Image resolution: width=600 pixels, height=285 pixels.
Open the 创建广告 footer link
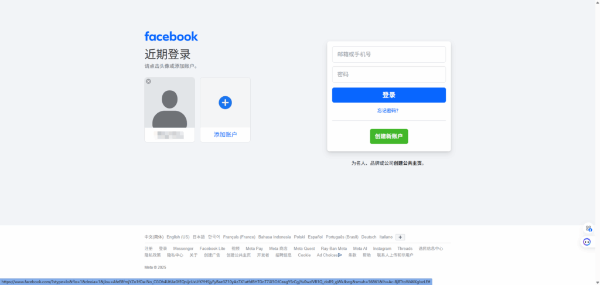point(212,255)
